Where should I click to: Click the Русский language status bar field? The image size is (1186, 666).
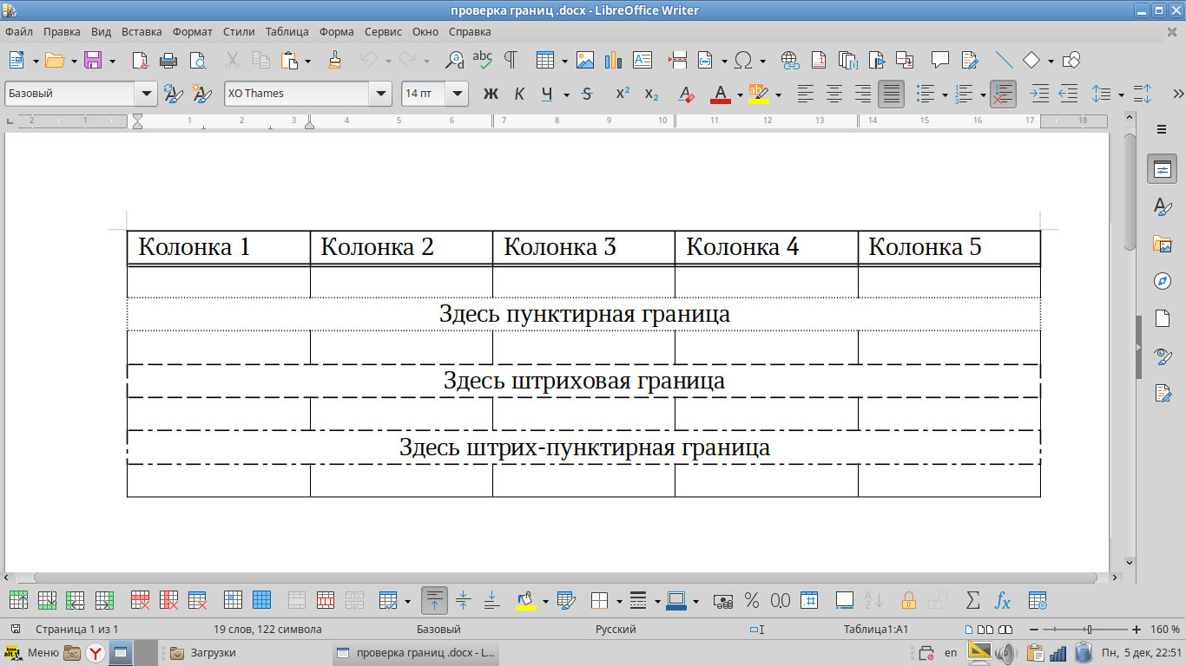click(x=616, y=629)
